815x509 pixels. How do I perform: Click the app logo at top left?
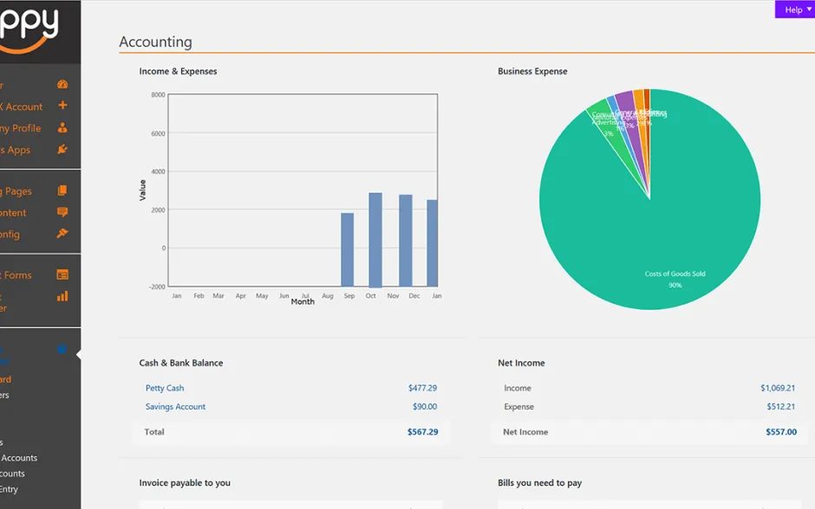point(29,26)
